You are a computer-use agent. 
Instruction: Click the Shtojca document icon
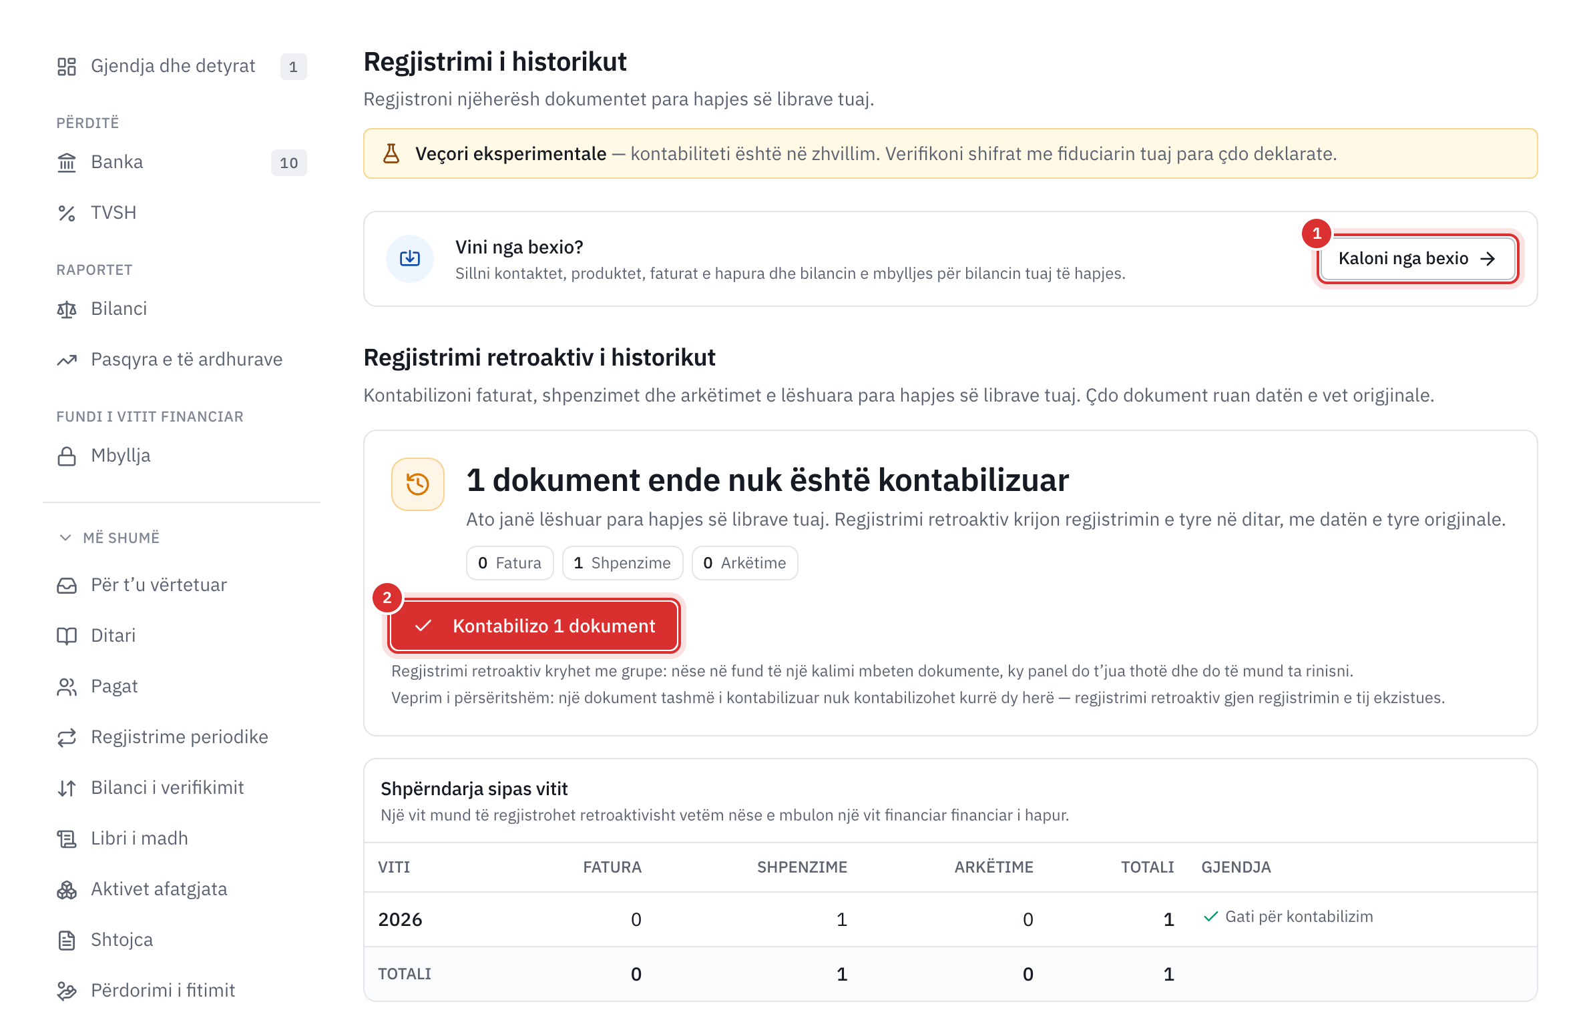67,940
